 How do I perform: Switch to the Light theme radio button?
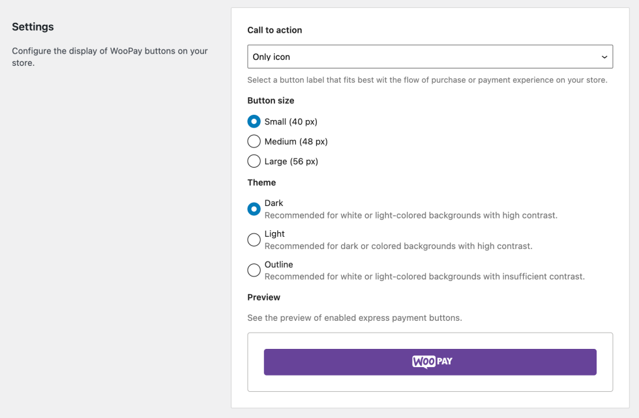[254, 240]
